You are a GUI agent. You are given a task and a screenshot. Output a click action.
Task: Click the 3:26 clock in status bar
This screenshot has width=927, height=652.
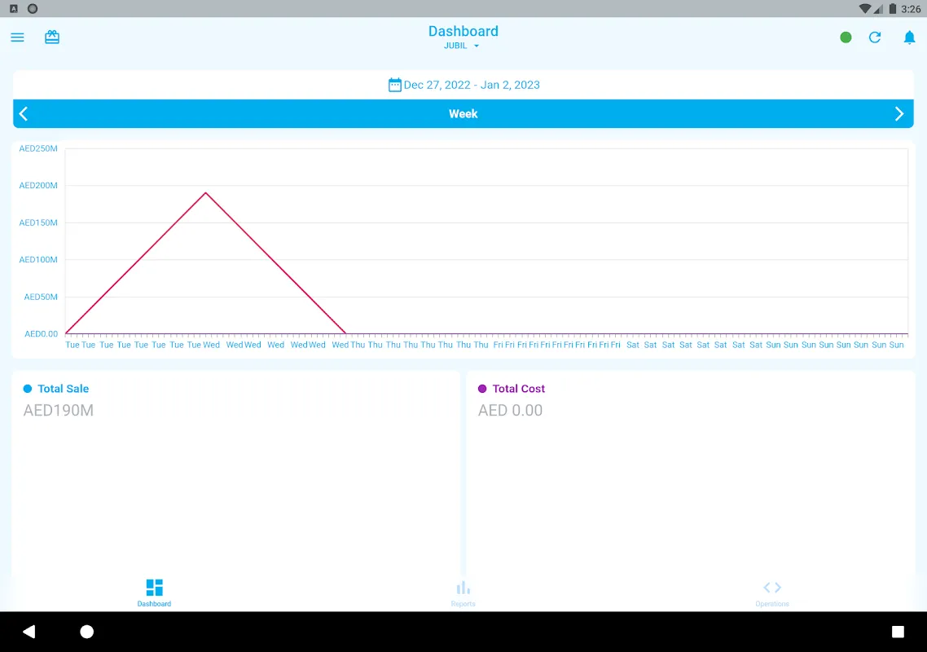coord(911,9)
